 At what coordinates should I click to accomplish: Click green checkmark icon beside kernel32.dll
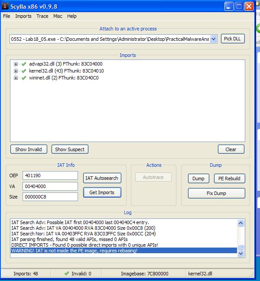pos(24,71)
